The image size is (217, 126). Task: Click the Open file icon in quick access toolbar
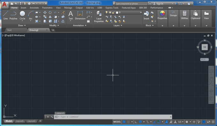16,4
